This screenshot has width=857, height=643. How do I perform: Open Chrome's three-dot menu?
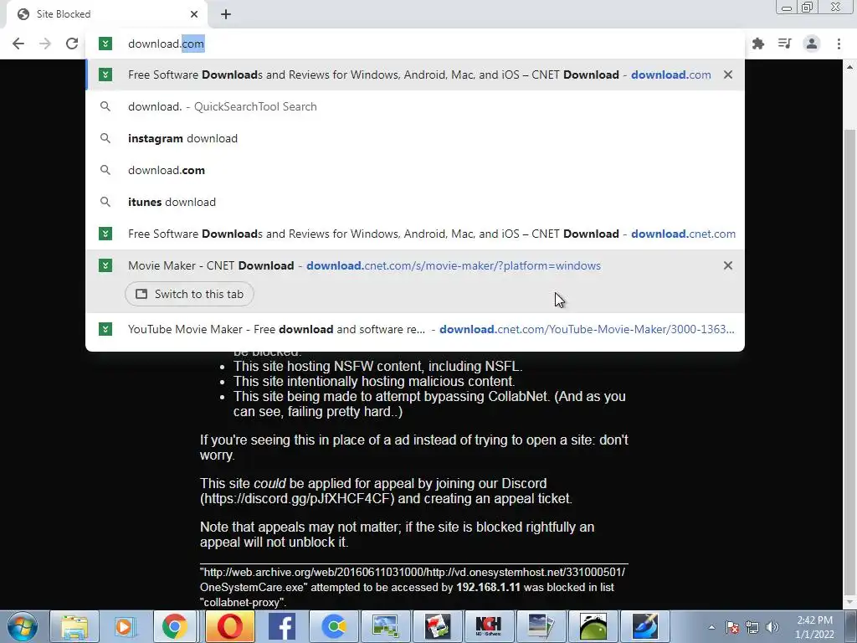(x=839, y=44)
